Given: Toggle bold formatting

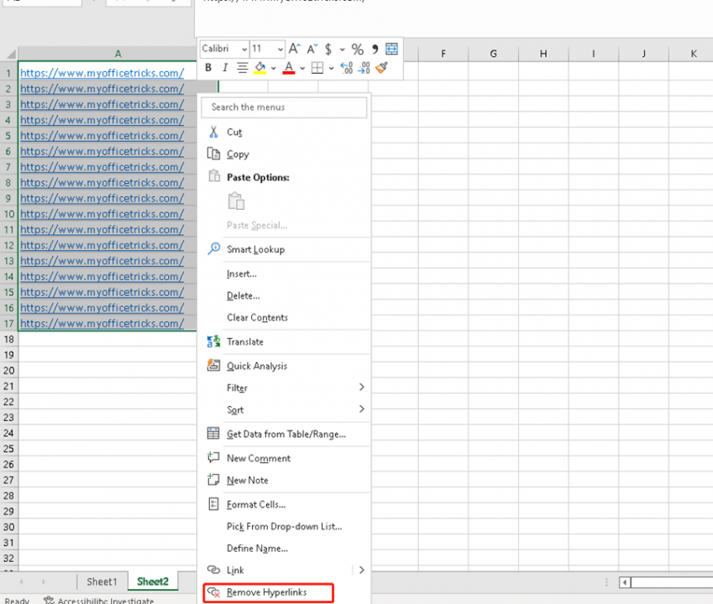Looking at the screenshot, I should pyautogui.click(x=208, y=67).
